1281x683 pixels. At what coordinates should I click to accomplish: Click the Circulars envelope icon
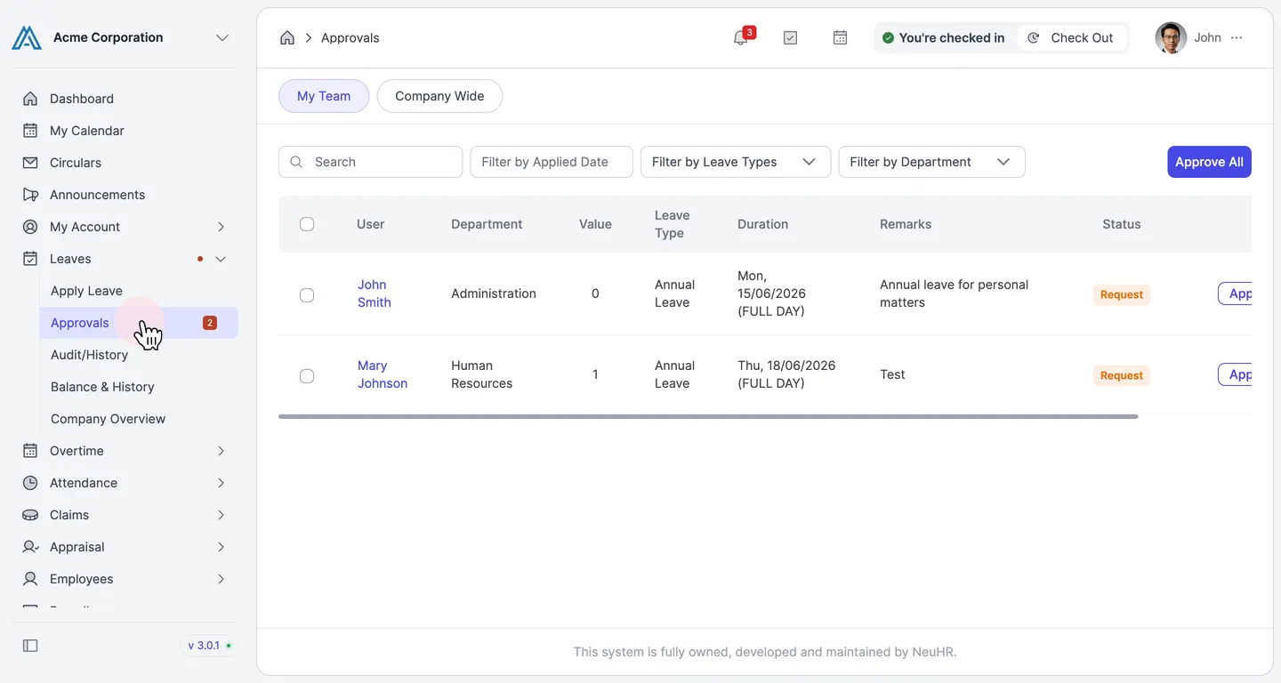tap(30, 163)
